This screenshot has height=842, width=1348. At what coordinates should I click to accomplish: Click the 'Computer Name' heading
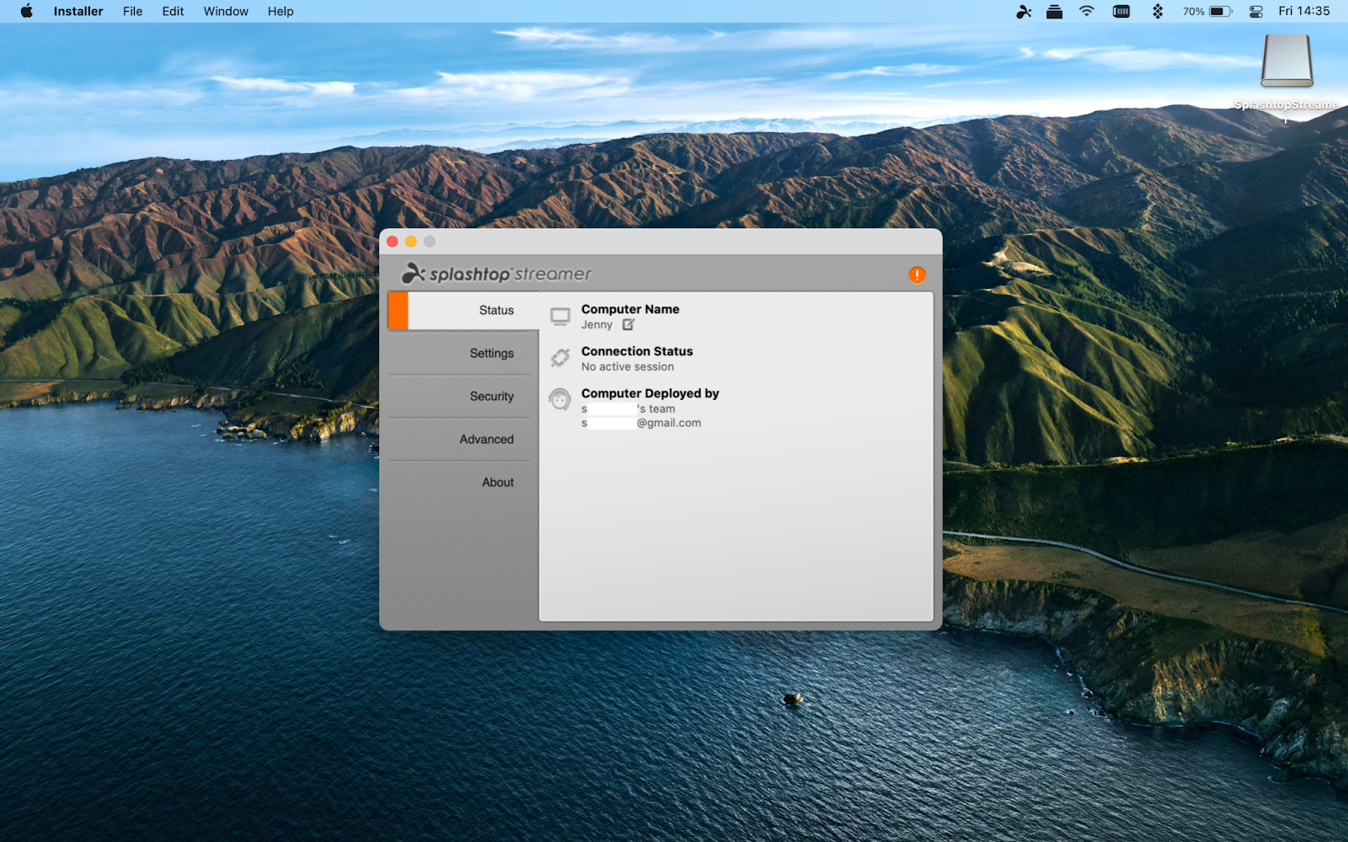tap(630, 309)
